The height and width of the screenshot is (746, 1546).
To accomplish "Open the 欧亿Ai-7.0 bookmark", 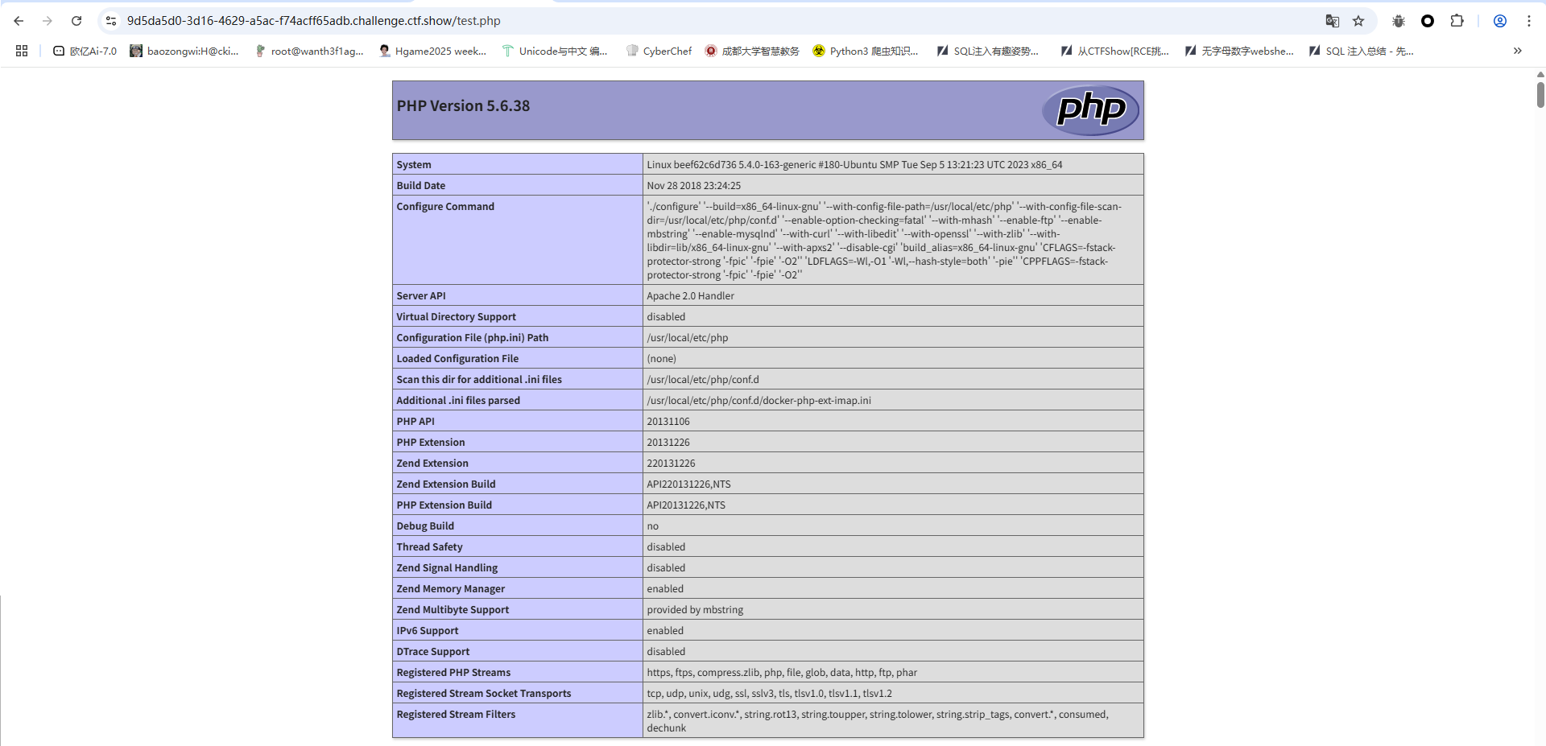I will click(x=85, y=51).
